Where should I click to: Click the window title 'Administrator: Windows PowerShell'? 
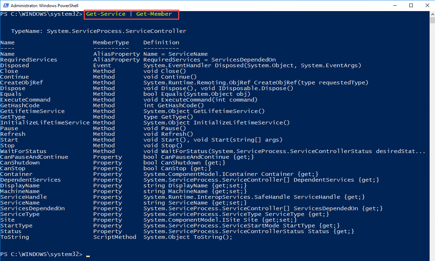coord(45,6)
